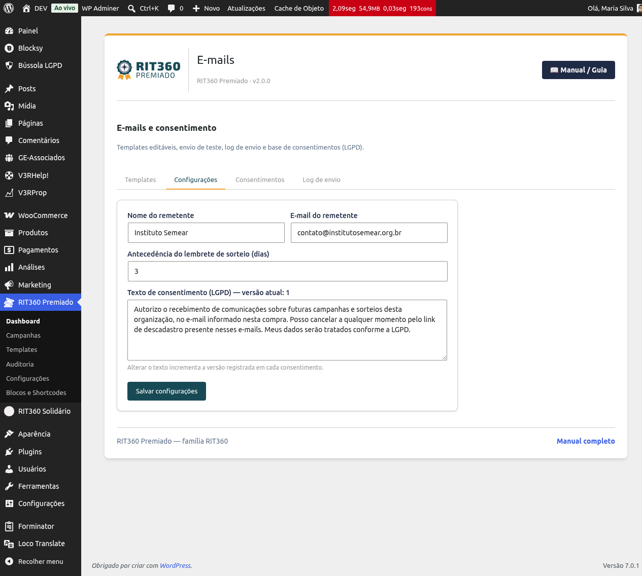Open the comments bubble icon in admin bar
This screenshot has height=576, width=642.
pyautogui.click(x=171, y=8)
